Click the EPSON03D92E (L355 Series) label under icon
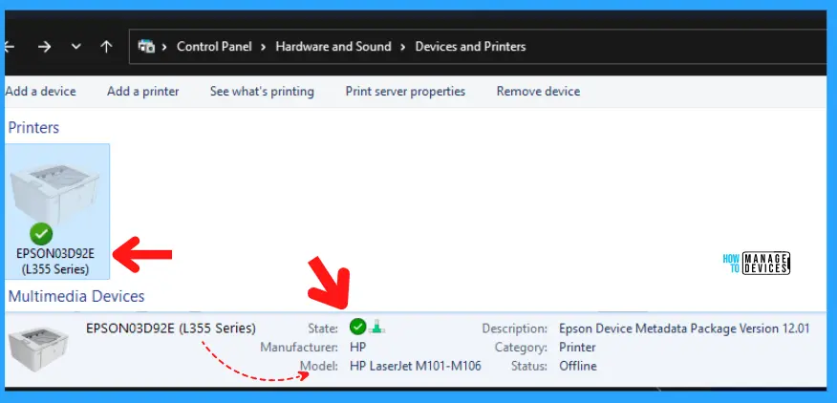This screenshot has height=403, width=837. click(x=55, y=262)
